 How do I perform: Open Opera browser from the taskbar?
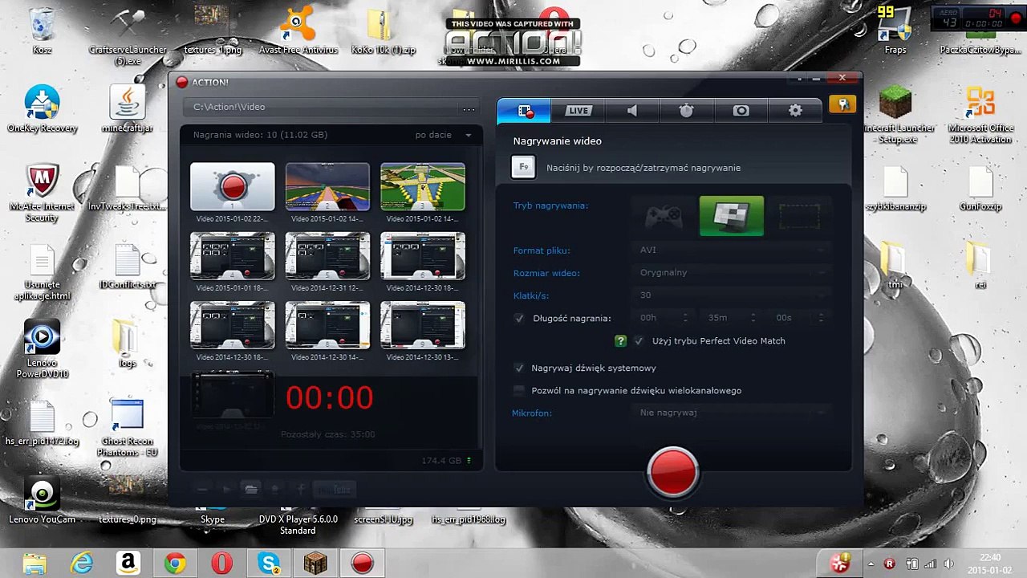pyautogui.click(x=222, y=564)
